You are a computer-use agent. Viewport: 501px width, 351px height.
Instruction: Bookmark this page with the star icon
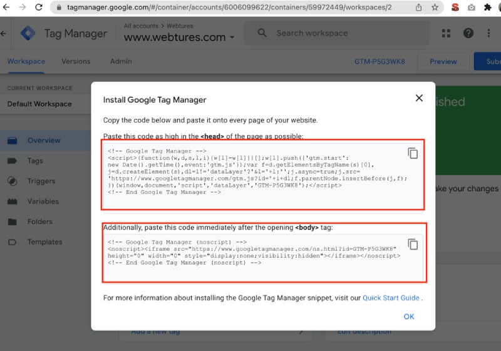[x=435, y=8]
